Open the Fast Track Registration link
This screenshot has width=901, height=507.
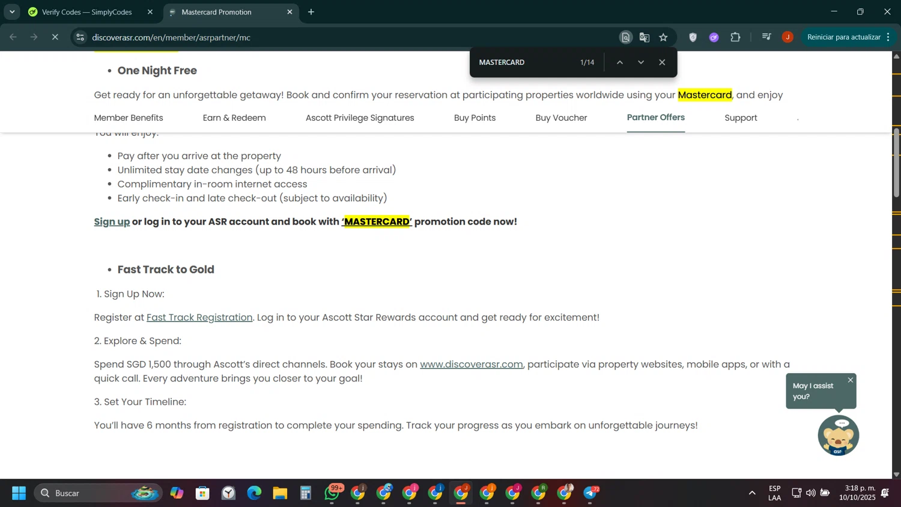coord(199,317)
